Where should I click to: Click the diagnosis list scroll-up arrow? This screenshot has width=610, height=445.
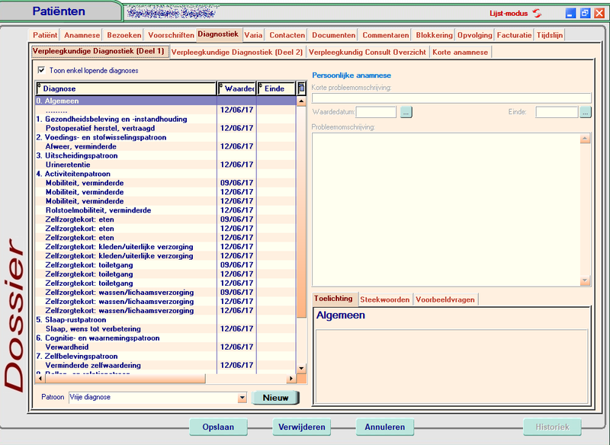pyautogui.click(x=301, y=100)
